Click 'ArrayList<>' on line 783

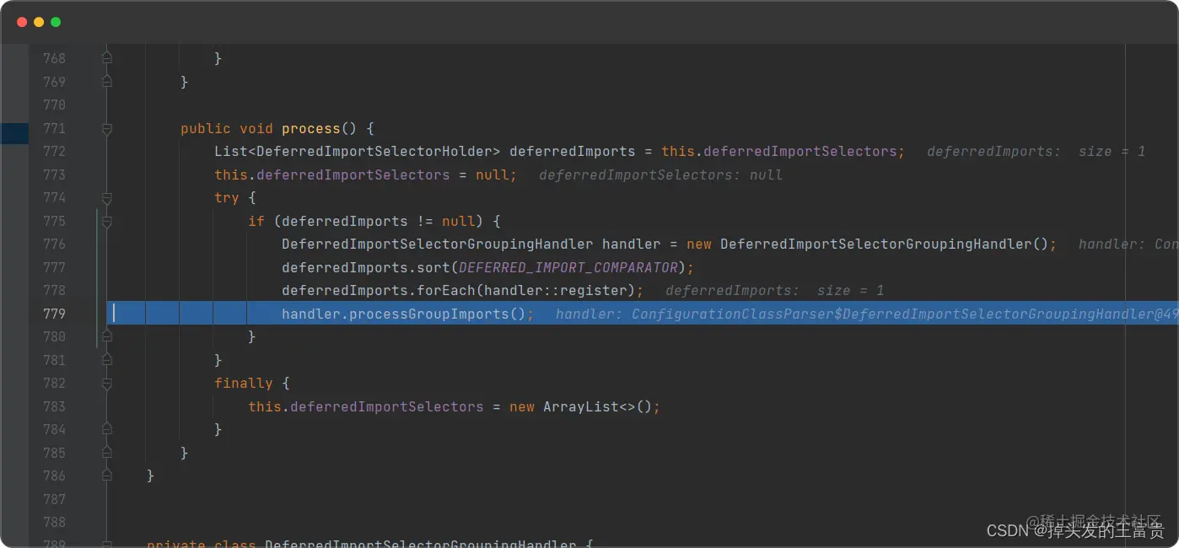(x=589, y=406)
